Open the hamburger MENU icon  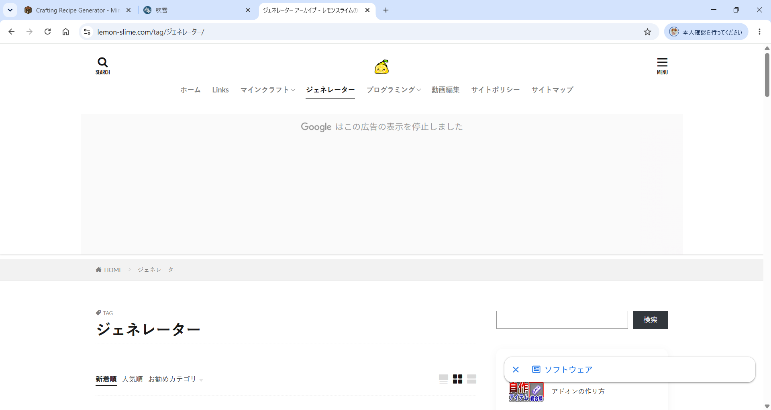point(662,66)
